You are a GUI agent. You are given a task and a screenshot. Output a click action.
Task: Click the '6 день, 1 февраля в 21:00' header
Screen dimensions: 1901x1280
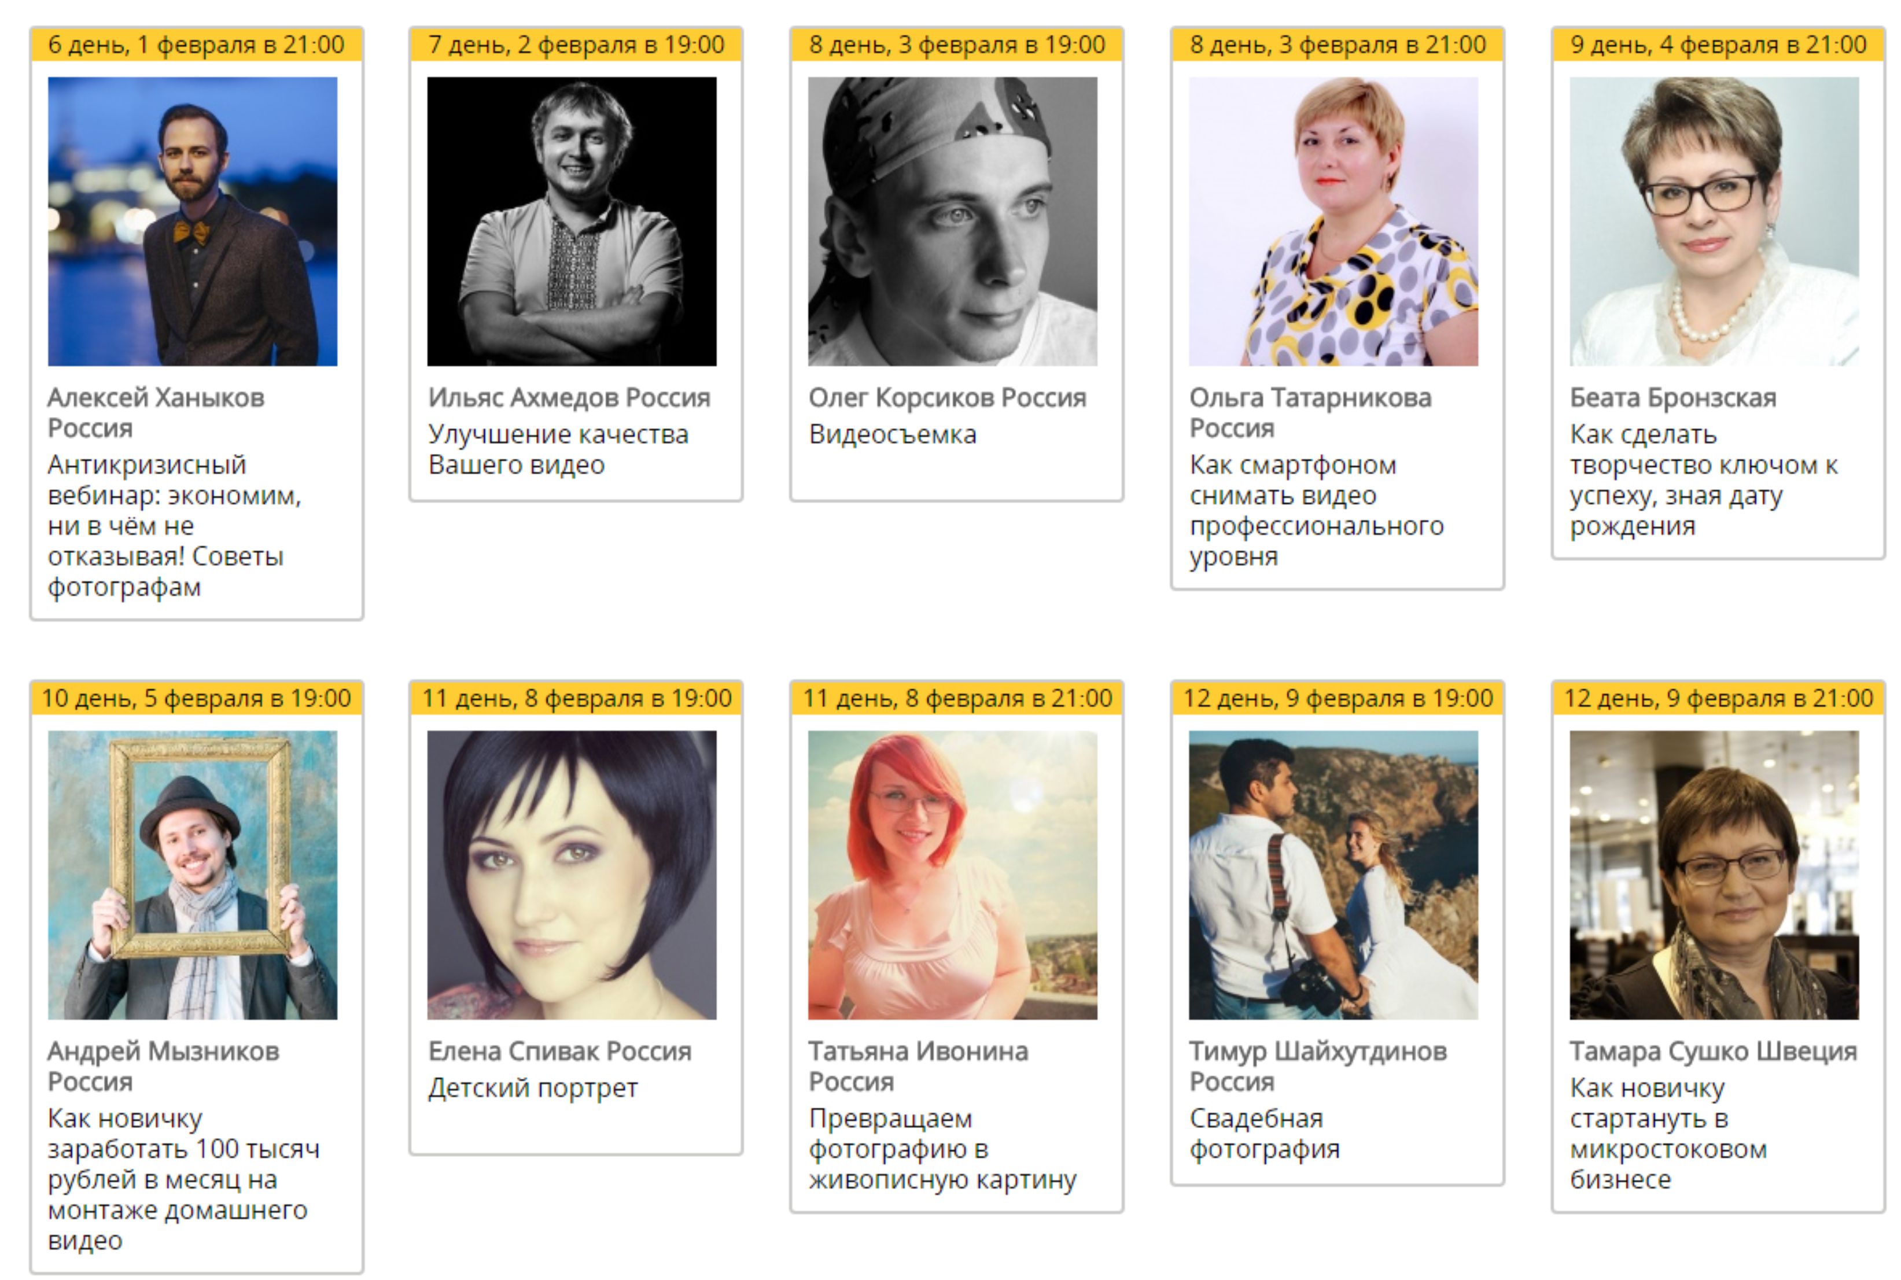196,44
